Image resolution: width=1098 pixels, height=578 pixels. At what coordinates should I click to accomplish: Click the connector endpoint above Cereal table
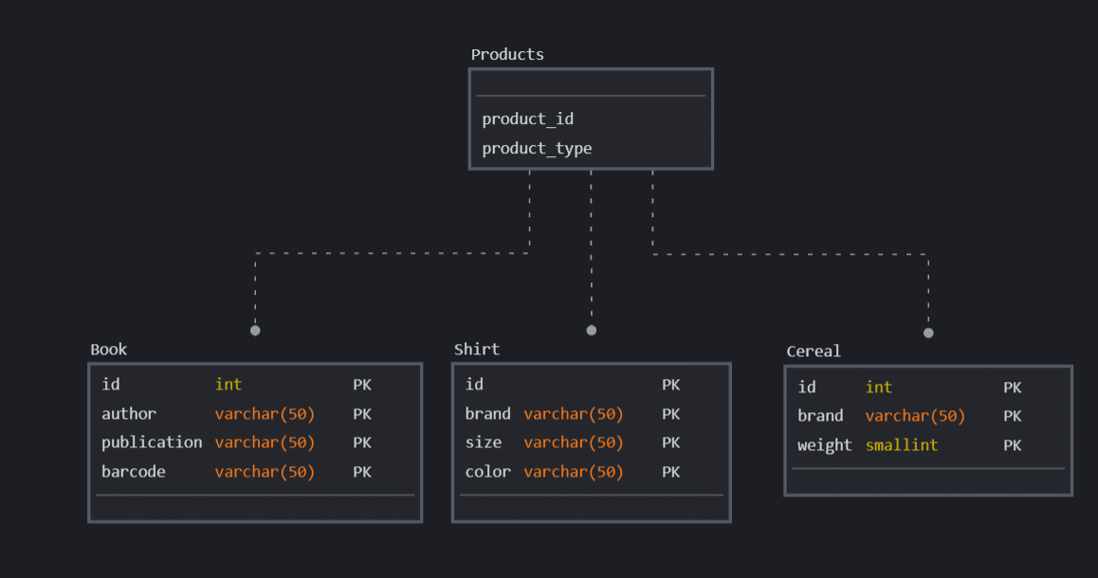point(927,333)
